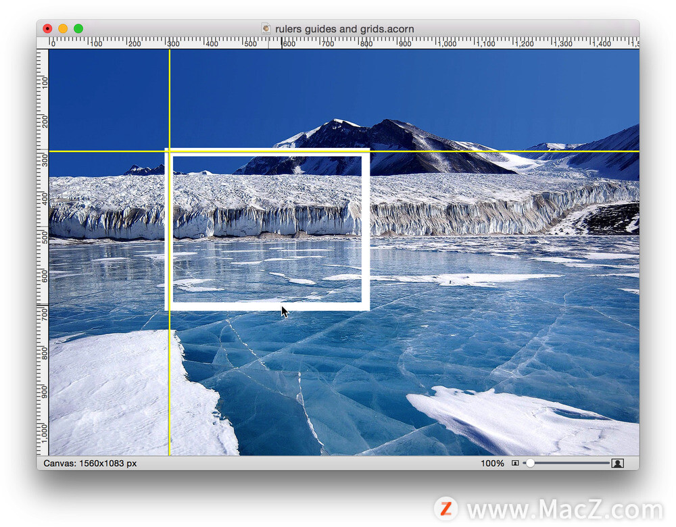
Task: Click the 'rulers guides and grids.acorn' window title
Action: [345, 29]
